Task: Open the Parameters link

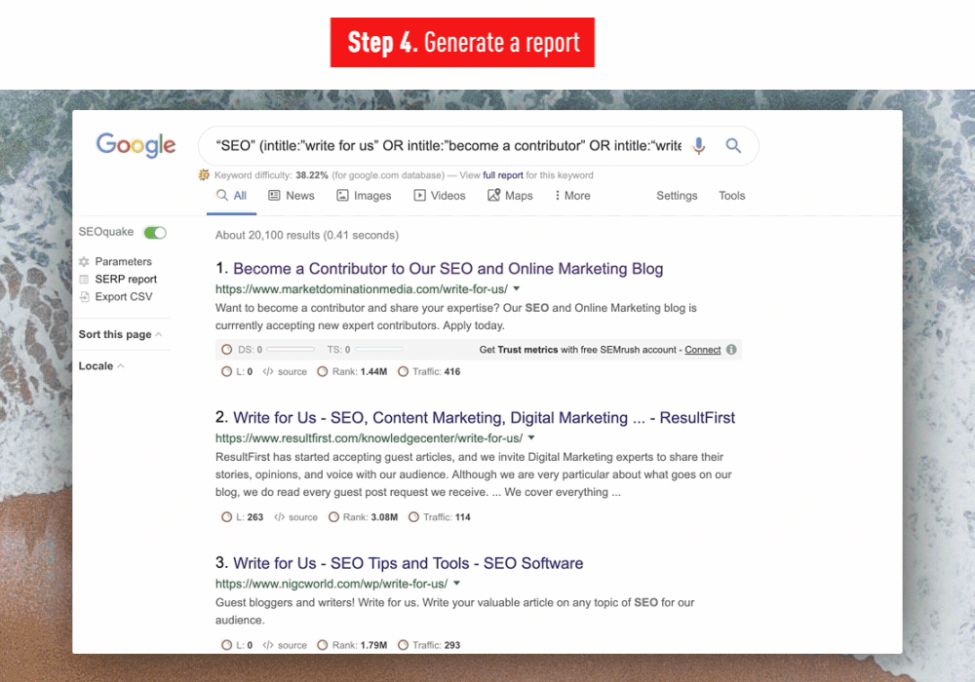Action: click(123, 261)
